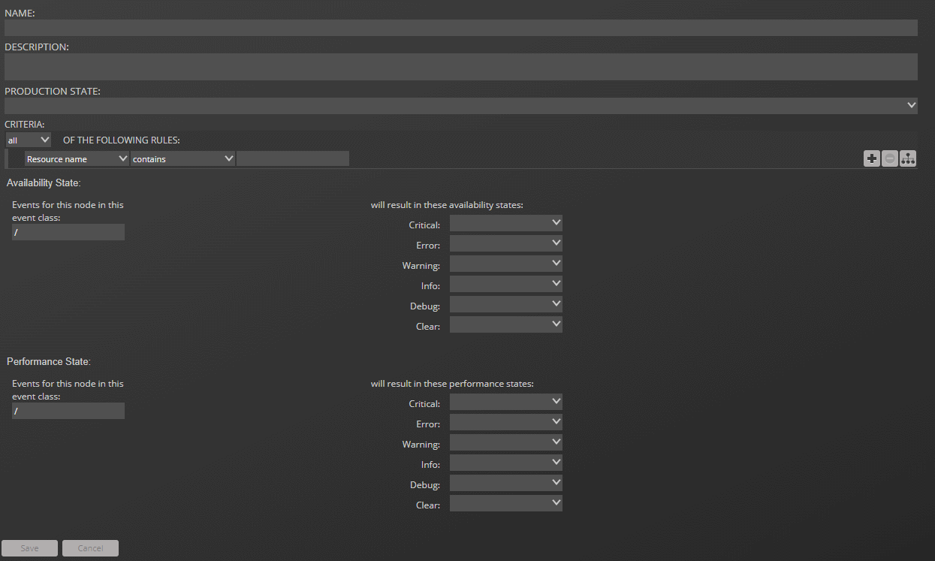Click the "OF THE FOLLOWING RULES:" label
The width and height of the screenshot is (935, 561).
click(x=122, y=140)
